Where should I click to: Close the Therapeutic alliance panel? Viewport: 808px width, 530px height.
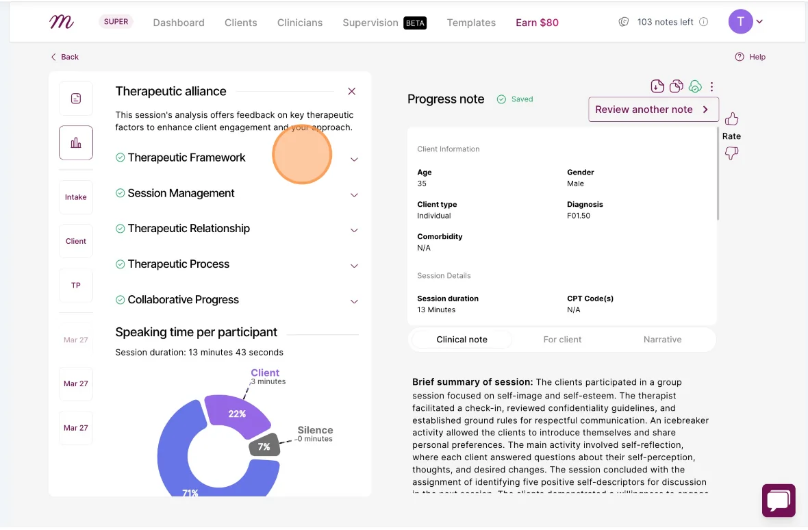352,91
